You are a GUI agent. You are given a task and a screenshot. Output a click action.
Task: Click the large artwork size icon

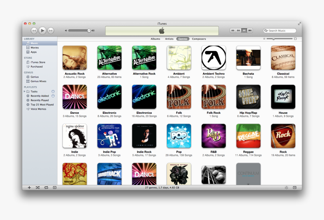pos(295,39)
